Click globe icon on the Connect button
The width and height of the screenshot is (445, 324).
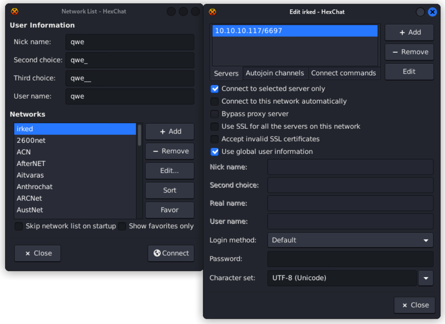pos(157,253)
